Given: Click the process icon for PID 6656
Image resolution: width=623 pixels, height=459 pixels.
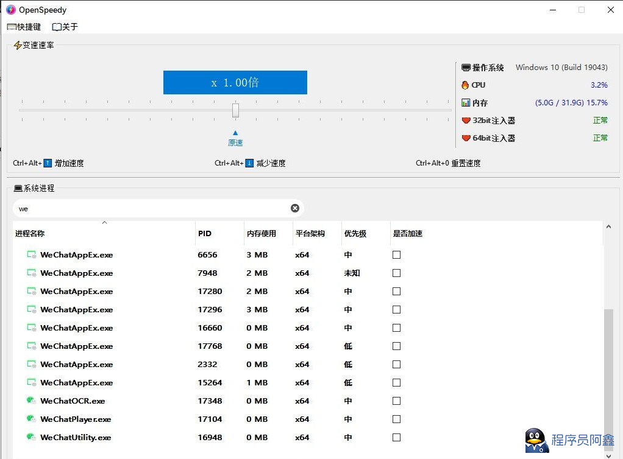Looking at the screenshot, I should [31, 254].
